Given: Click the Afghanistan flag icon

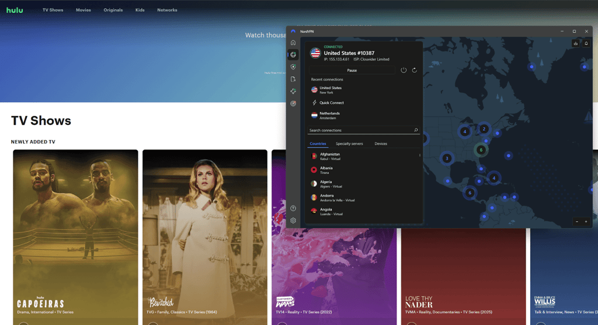Looking at the screenshot, I should tap(314, 156).
